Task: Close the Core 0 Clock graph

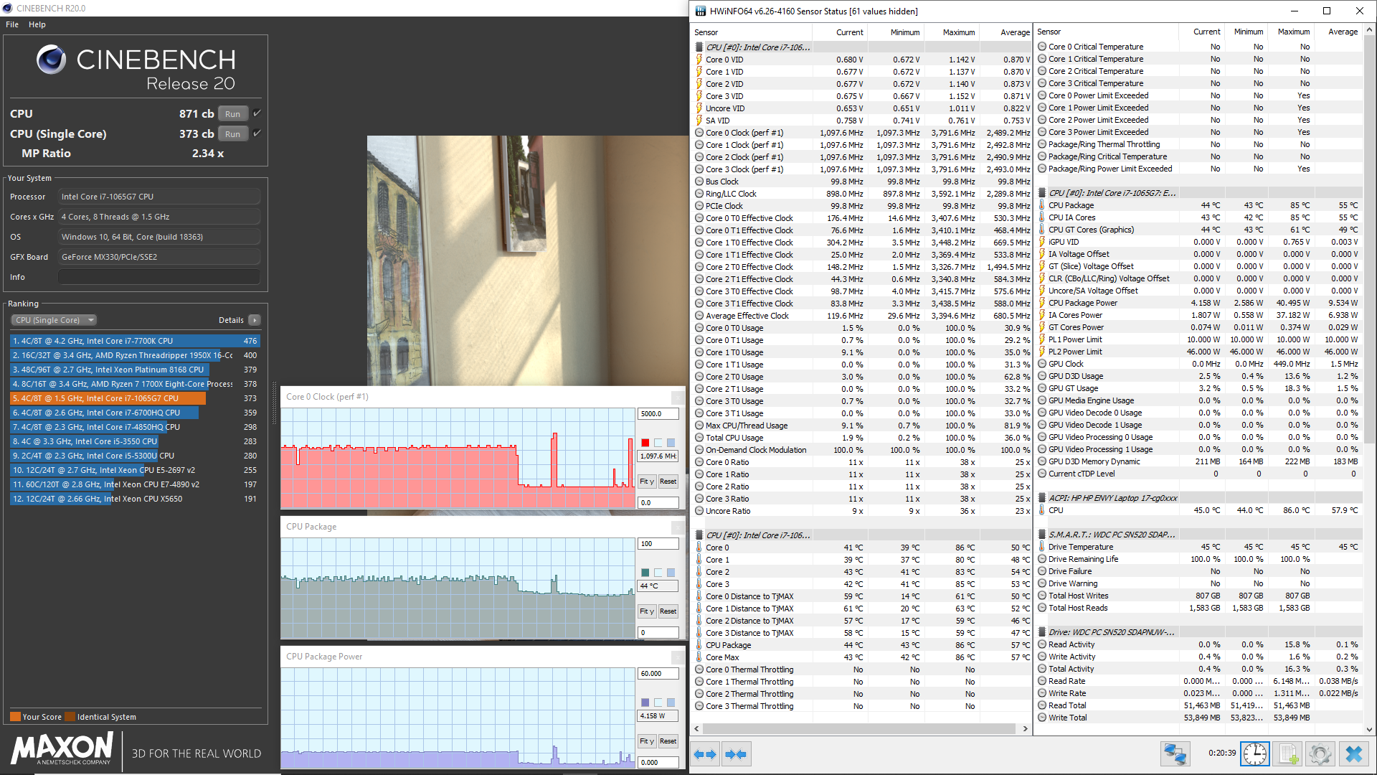Action: click(x=677, y=398)
